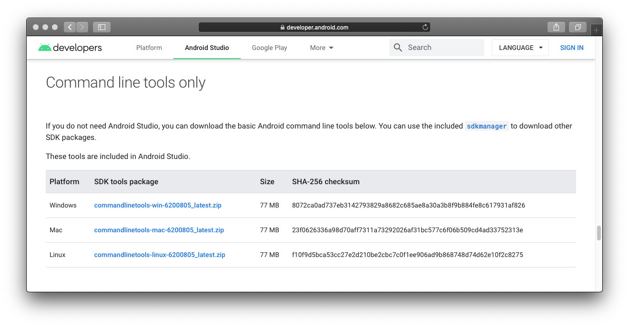Click the Safari back arrow button
The width and height of the screenshot is (629, 327).
[x=70, y=27]
